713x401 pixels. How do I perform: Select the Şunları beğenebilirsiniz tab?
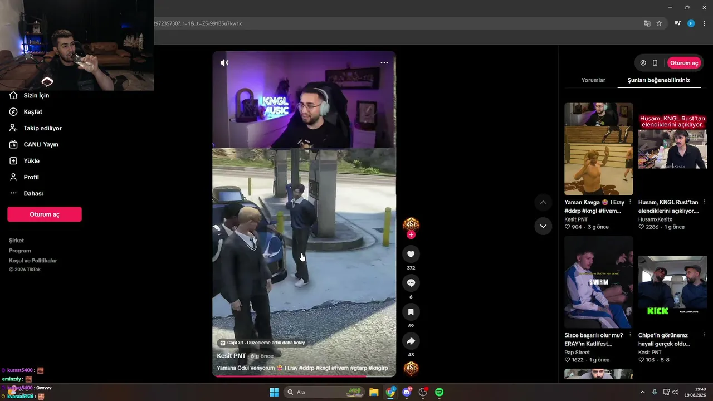coord(659,80)
